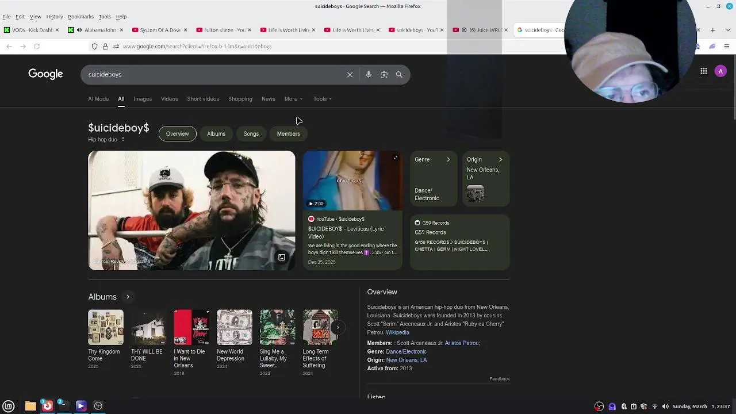Image resolution: width=736 pixels, height=414 pixels.
Task: Select the Members chip
Action: click(289, 133)
